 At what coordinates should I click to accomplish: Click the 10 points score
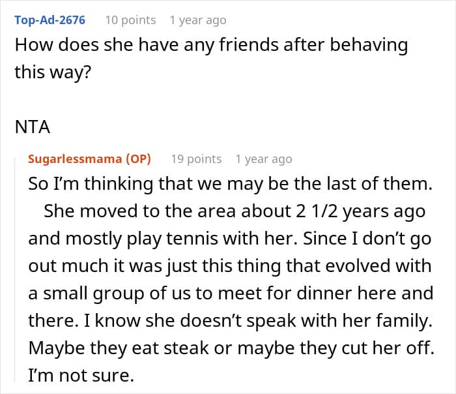tap(130, 20)
